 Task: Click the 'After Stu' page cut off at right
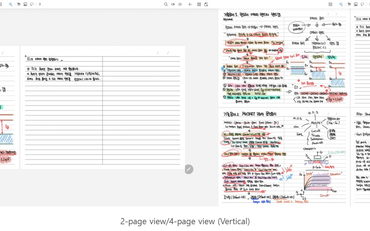(360, 157)
